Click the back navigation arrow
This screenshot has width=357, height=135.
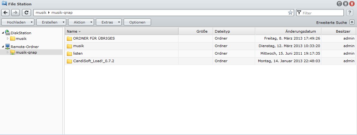click(6, 13)
